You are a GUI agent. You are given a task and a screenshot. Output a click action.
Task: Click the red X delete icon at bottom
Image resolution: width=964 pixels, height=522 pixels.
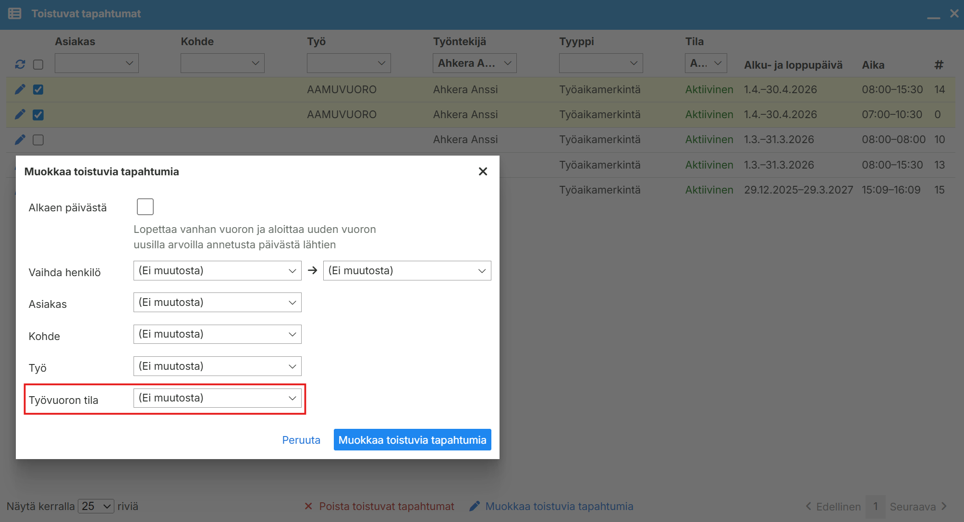tap(308, 506)
